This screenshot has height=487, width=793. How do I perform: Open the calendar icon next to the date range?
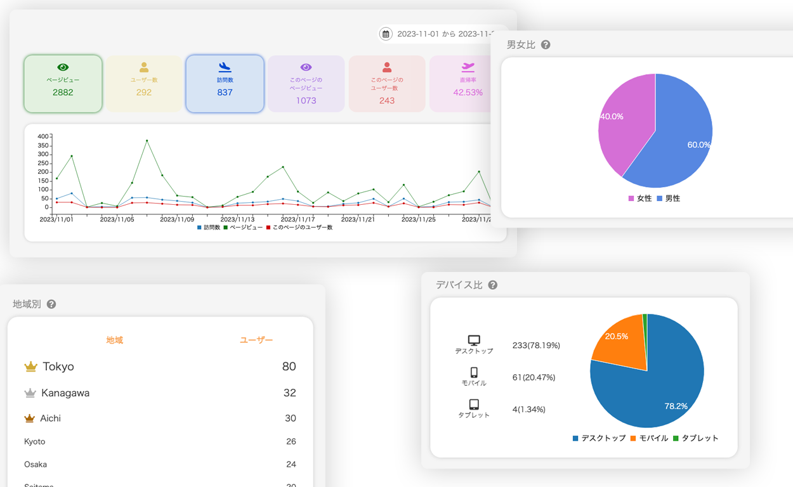pyautogui.click(x=386, y=34)
